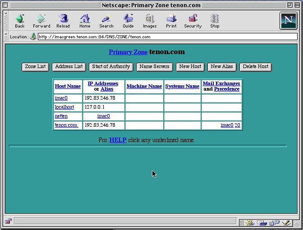Open the Host Name column header link
The width and height of the screenshot is (303, 230).
pos(68,86)
